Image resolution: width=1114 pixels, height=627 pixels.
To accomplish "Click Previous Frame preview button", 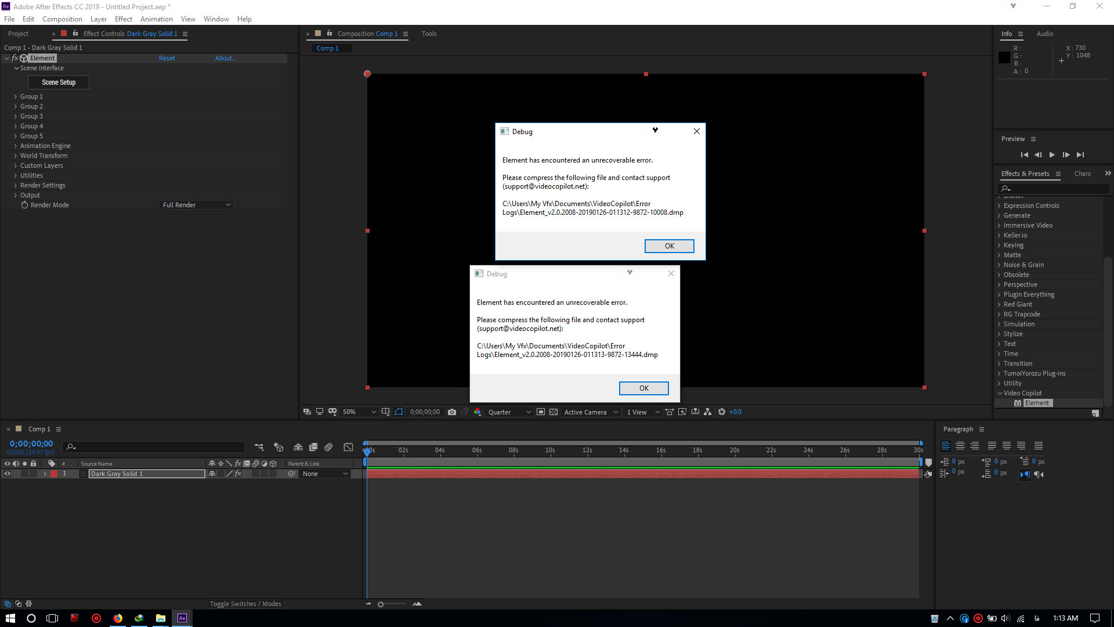I will [1038, 155].
